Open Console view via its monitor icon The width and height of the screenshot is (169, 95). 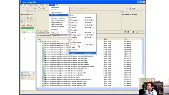(x=70, y=18)
